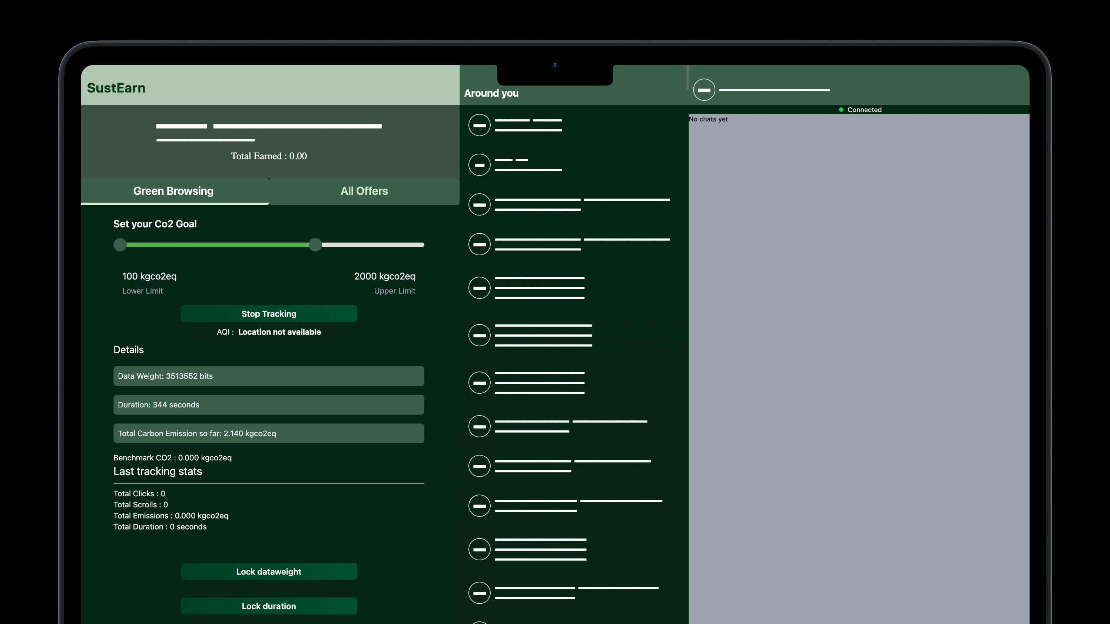The height and width of the screenshot is (624, 1110).
Task: Select the fifth avatar circle in Around you
Action: pos(479,288)
